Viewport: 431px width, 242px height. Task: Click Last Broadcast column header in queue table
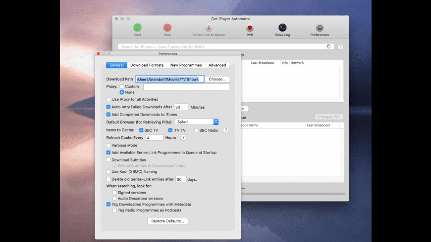coord(323,125)
